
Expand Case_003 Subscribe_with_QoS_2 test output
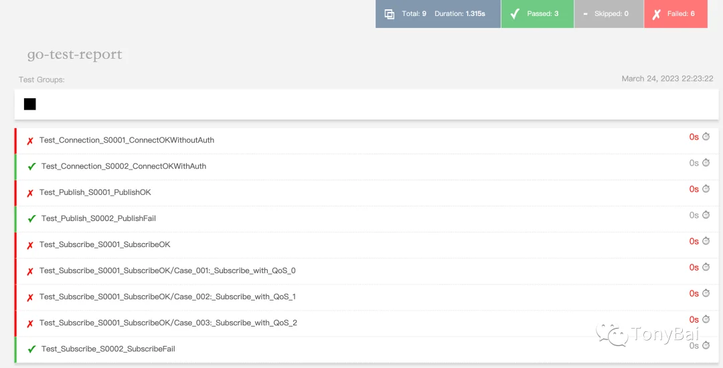click(367, 323)
